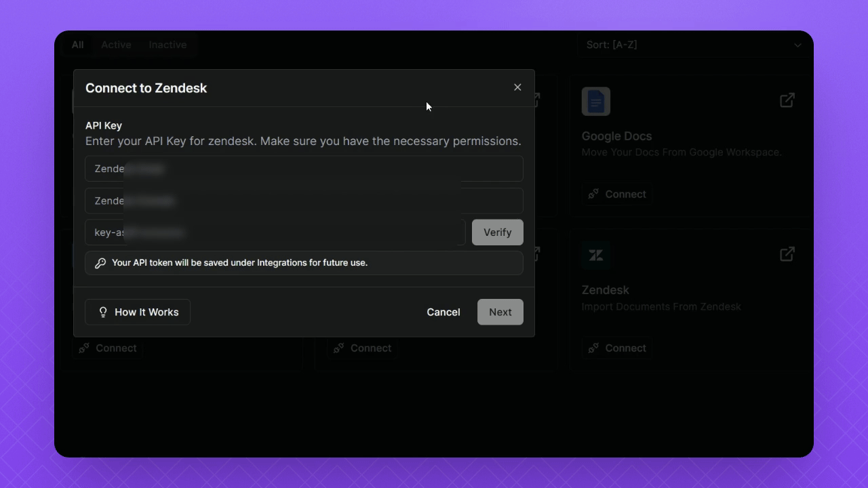The height and width of the screenshot is (488, 868).
Task: Connect the Google Docs integration
Action: click(x=617, y=195)
